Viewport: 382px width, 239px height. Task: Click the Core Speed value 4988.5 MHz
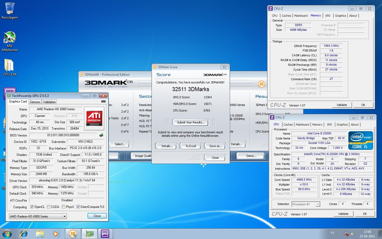pos(304,180)
